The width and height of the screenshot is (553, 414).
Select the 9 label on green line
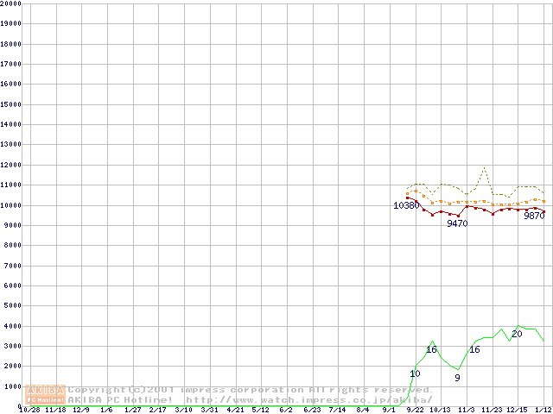pos(457,378)
